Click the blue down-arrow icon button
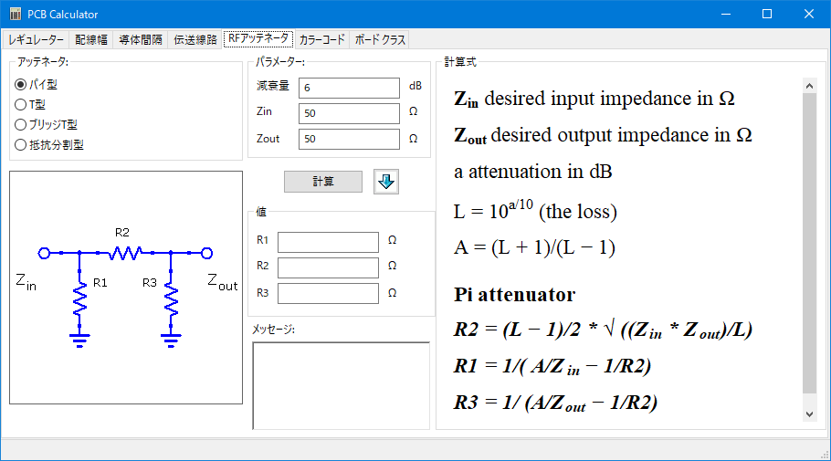831x461 pixels. pyautogui.click(x=386, y=182)
